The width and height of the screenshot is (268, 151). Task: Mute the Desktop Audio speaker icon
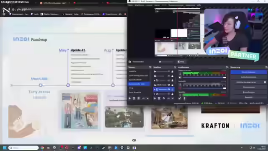click(180, 78)
